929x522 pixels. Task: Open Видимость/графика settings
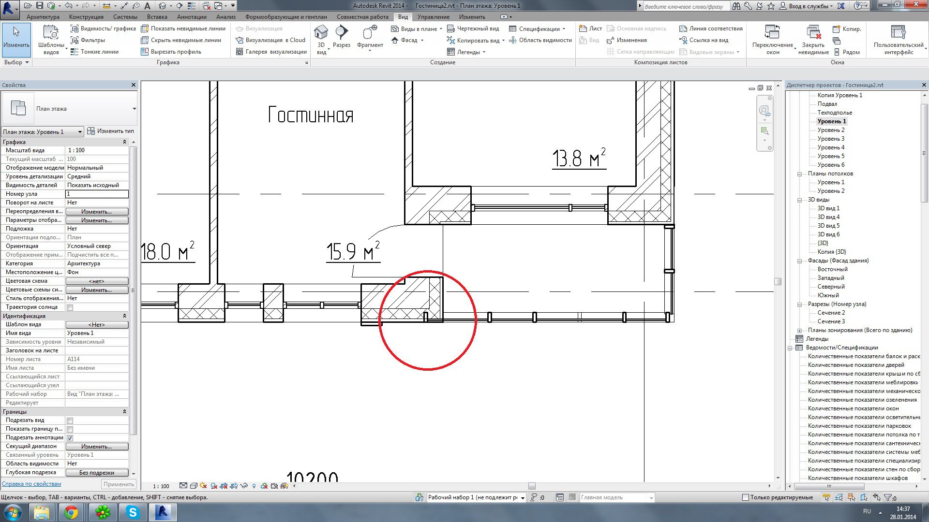(x=103, y=29)
